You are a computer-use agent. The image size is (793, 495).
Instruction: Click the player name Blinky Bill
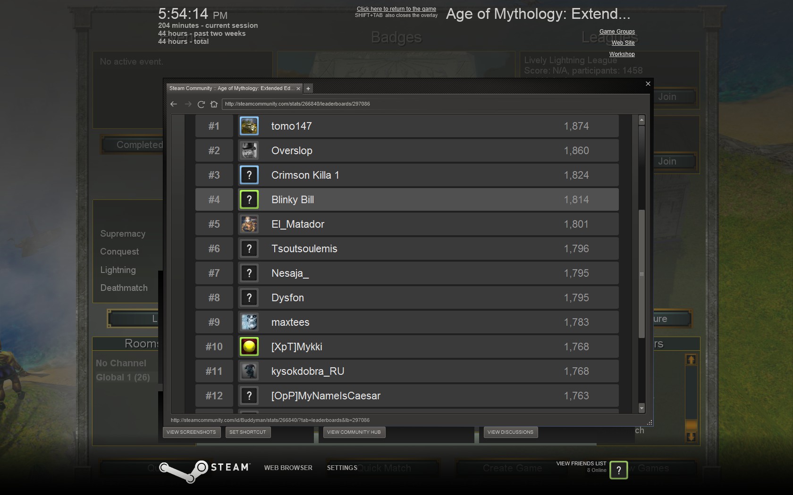tap(293, 199)
